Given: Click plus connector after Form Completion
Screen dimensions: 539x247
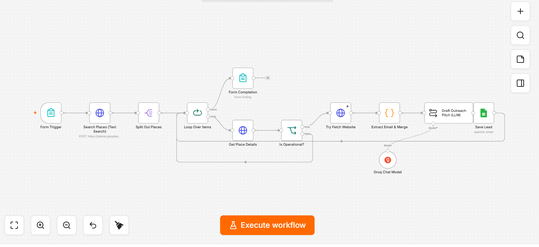Looking at the screenshot, I should 268,78.
